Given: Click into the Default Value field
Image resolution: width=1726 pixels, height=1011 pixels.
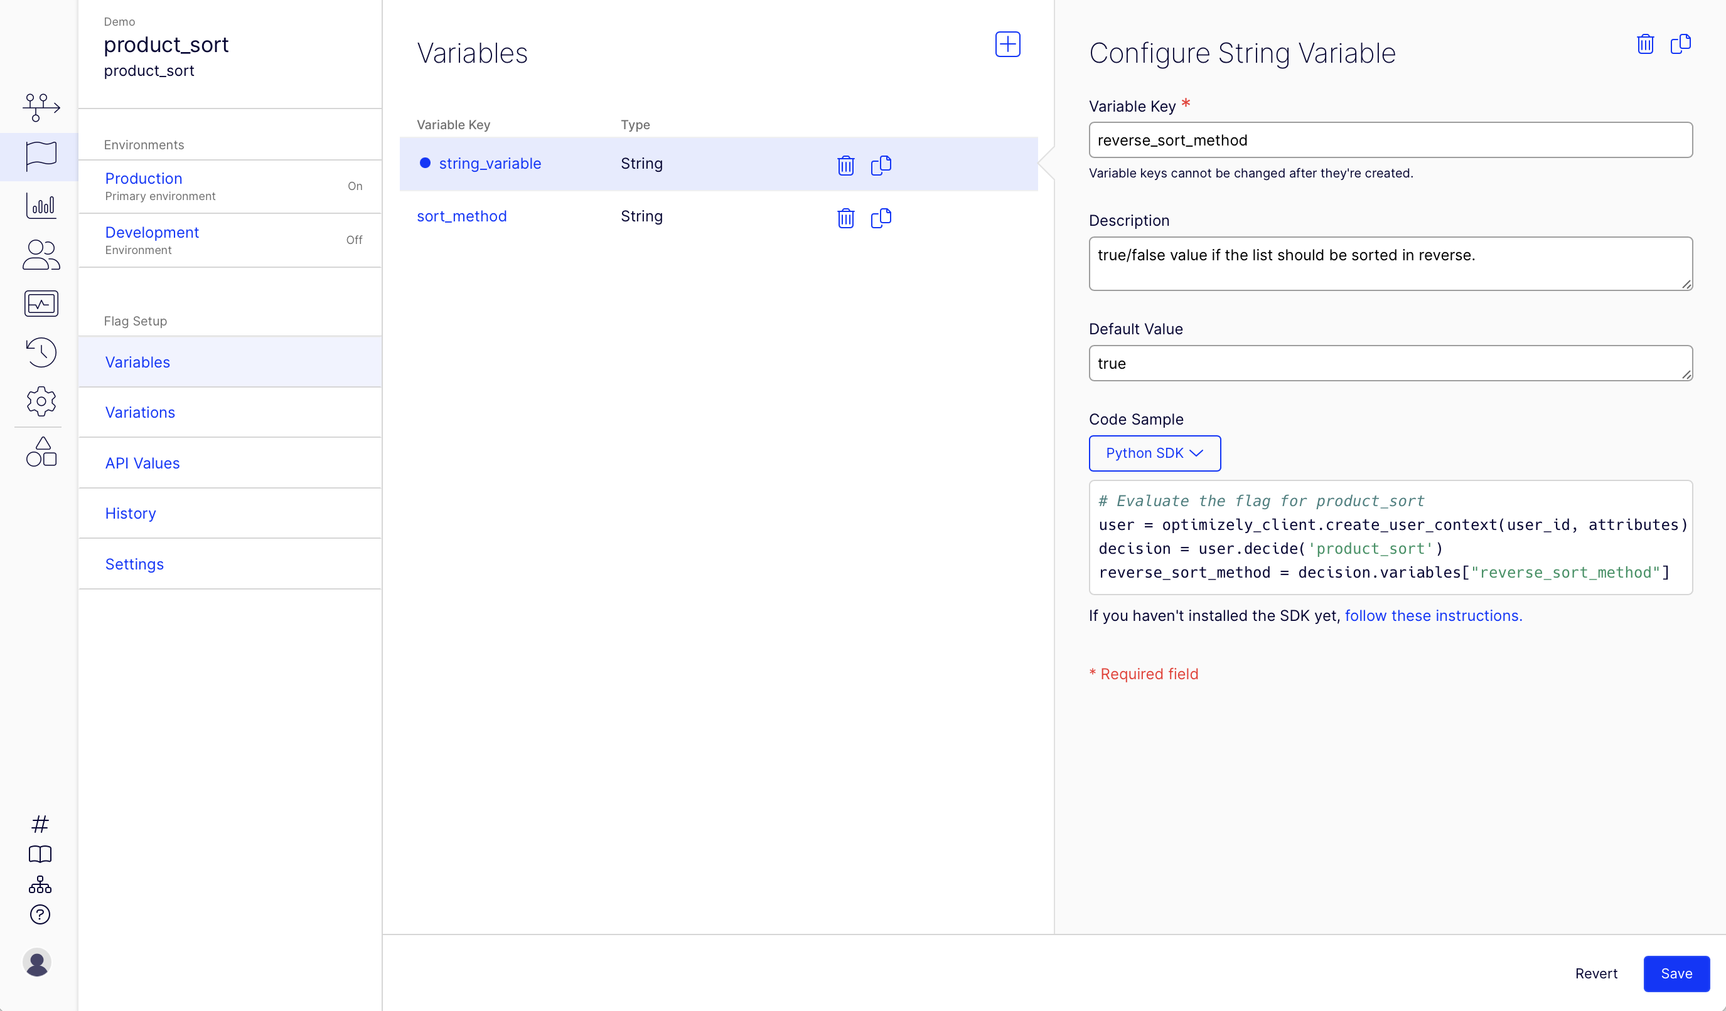Looking at the screenshot, I should [x=1389, y=364].
